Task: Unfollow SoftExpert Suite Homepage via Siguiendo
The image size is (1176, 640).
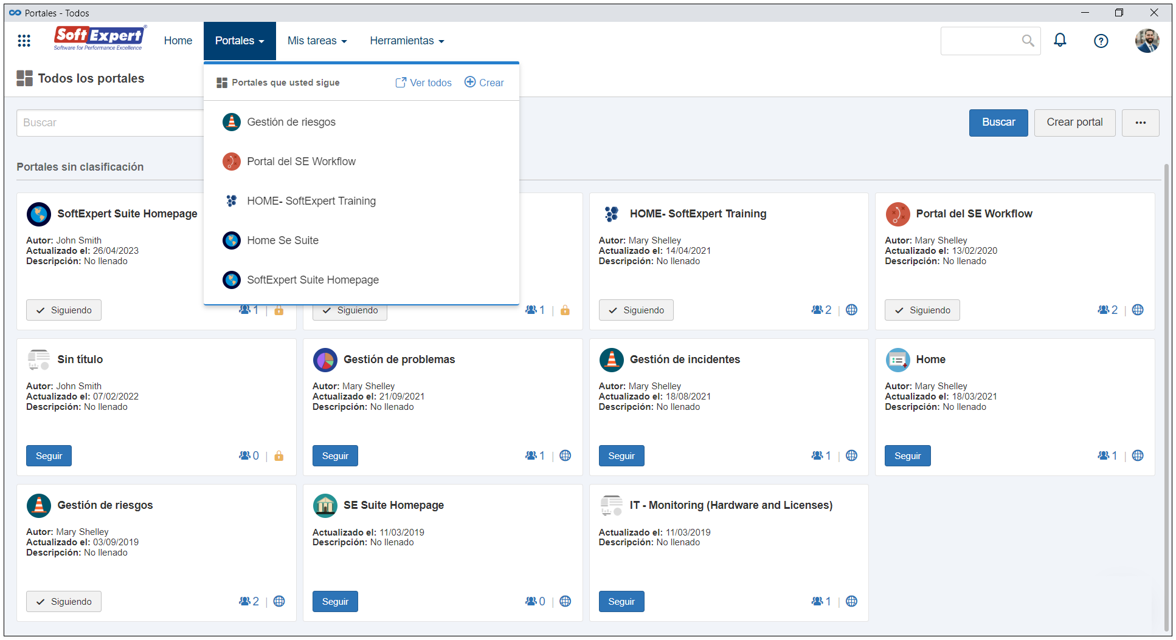Action: (64, 310)
